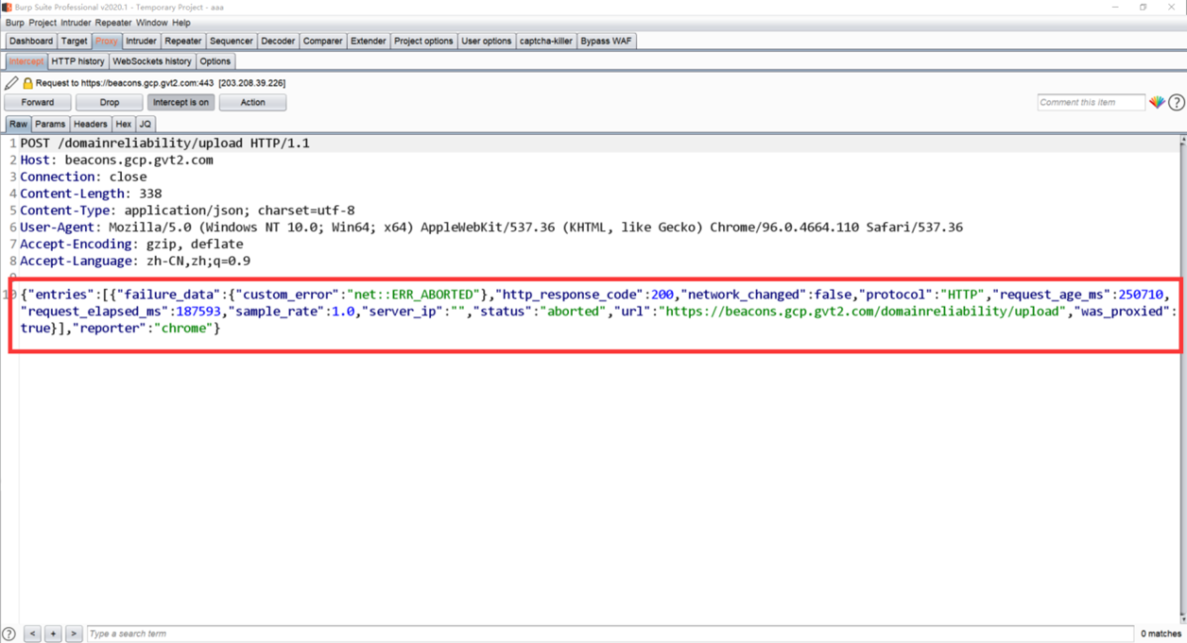Open the Repeater menu
Viewport: 1187px width, 643px height.
113,23
